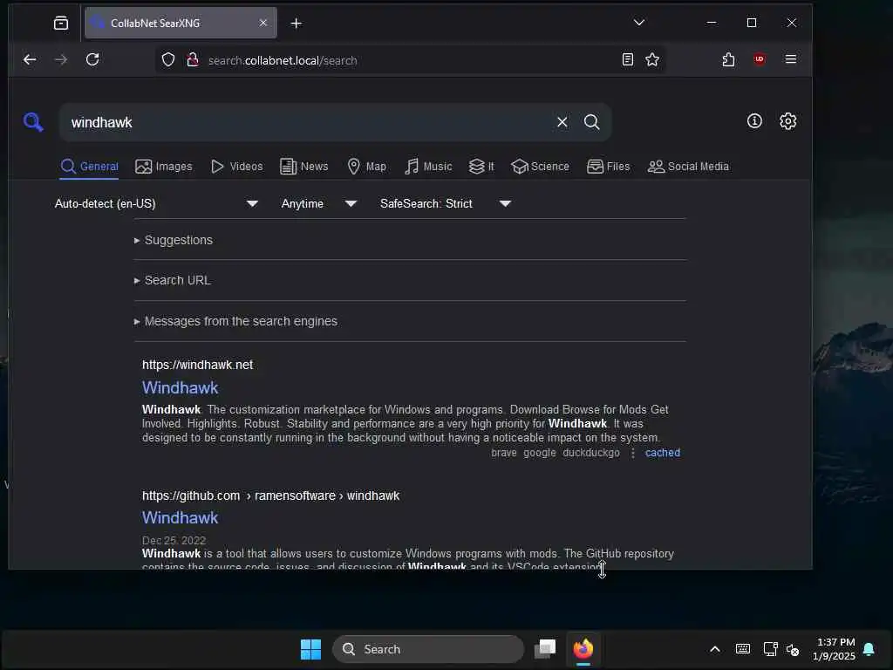893x670 pixels.
Task: Click the github.com ramensoftware windhawk URL
Action: (x=270, y=496)
